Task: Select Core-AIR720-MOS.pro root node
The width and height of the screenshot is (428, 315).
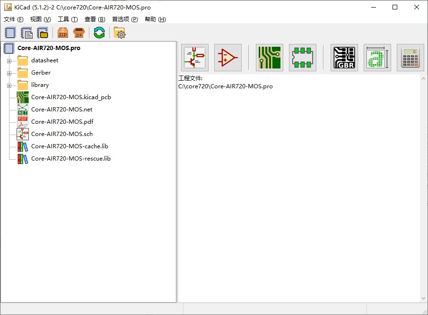Action: (49, 48)
